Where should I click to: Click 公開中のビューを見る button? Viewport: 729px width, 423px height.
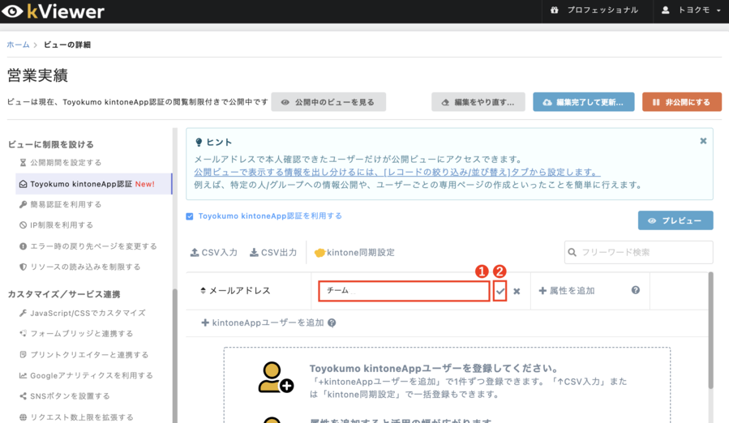tap(328, 102)
